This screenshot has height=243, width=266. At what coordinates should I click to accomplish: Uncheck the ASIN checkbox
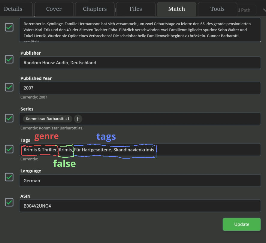pos(9,202)
